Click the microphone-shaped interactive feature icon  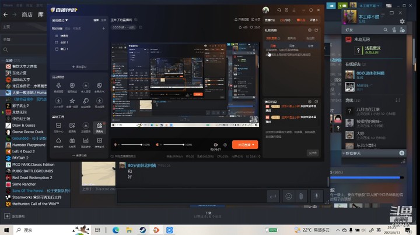tap(58, 86)
